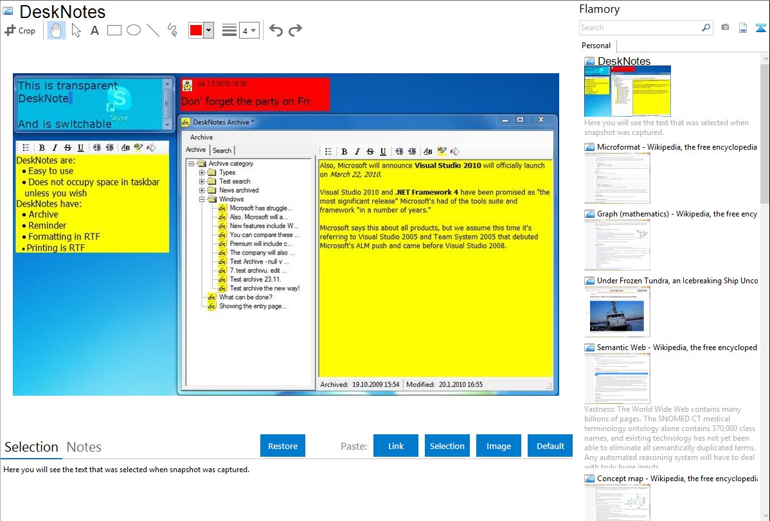
Task: Expand the News archived folder
Action: 202,190
